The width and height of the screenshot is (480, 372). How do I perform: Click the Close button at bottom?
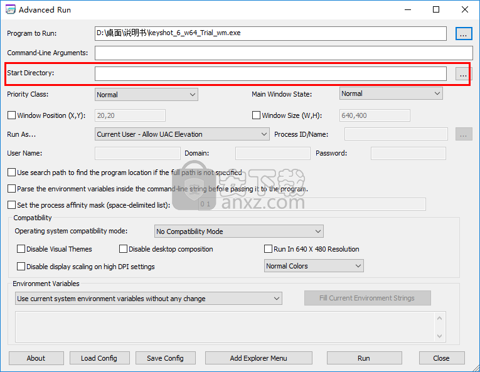point(442,358)
